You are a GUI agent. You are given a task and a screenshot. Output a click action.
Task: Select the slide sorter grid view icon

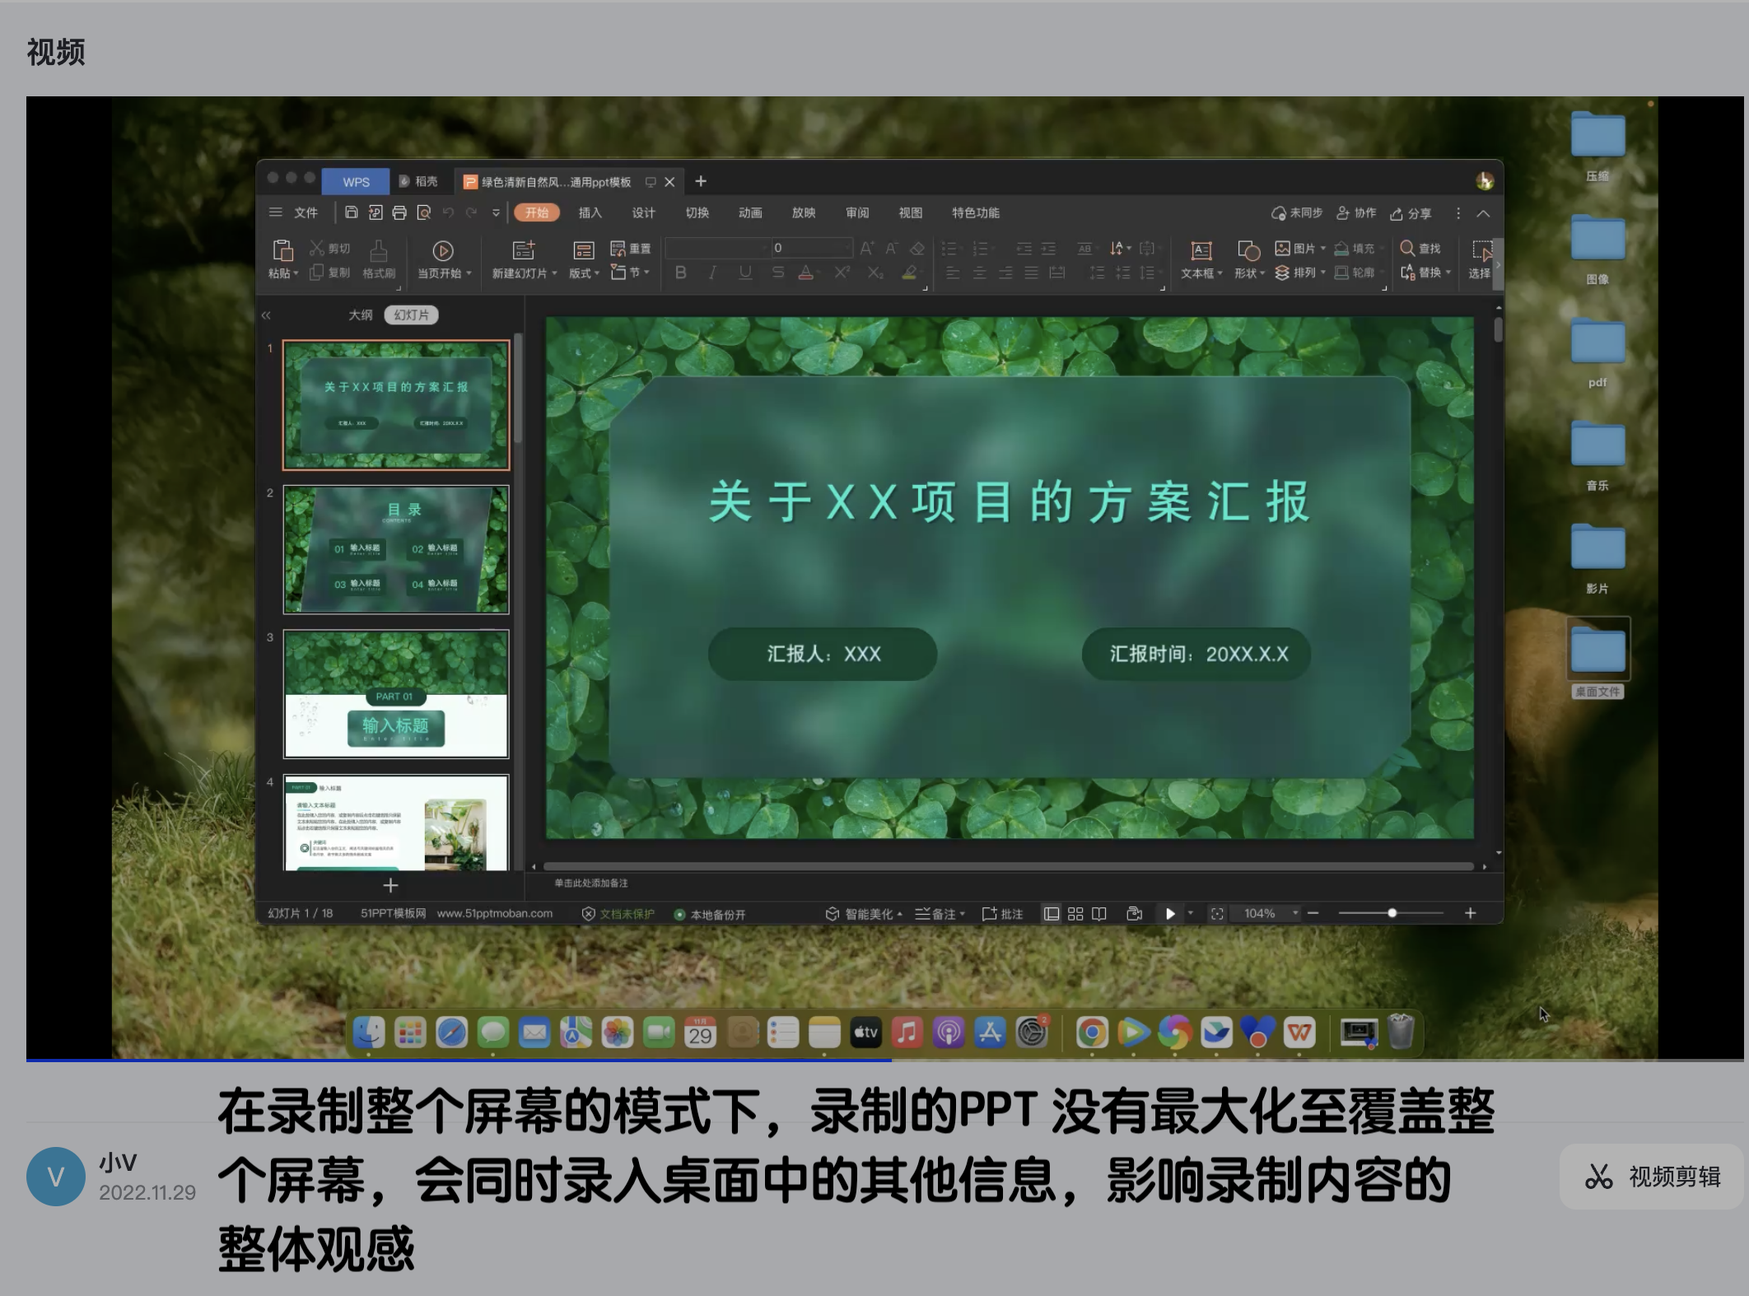[x=1075, y=913]
